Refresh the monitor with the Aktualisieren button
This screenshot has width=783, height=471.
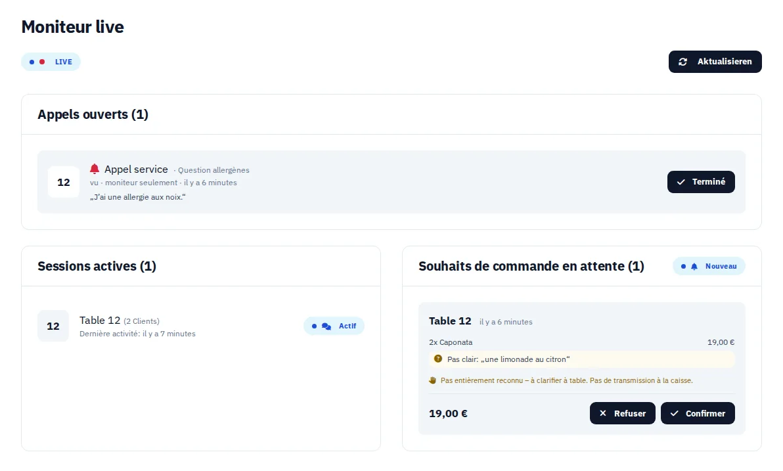click(715, 62)
